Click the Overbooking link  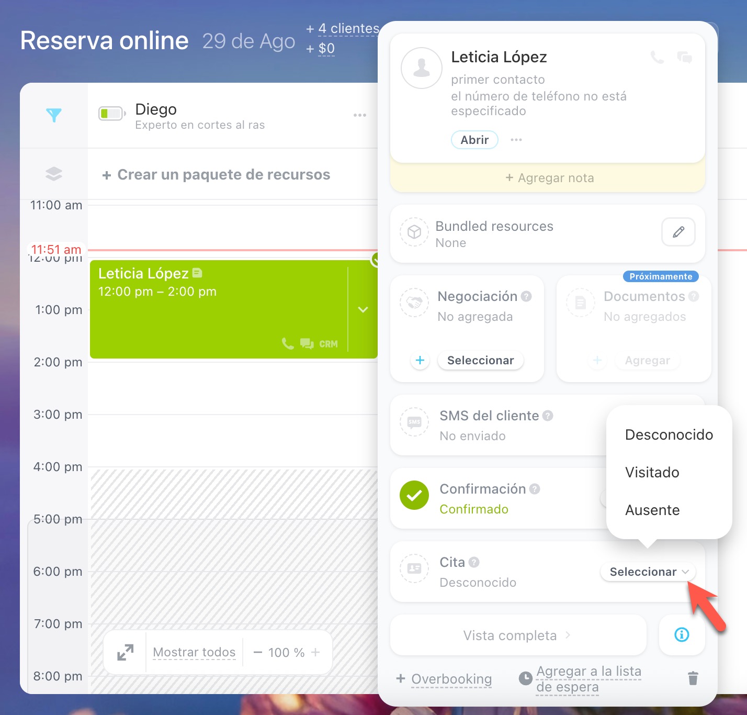451,679
